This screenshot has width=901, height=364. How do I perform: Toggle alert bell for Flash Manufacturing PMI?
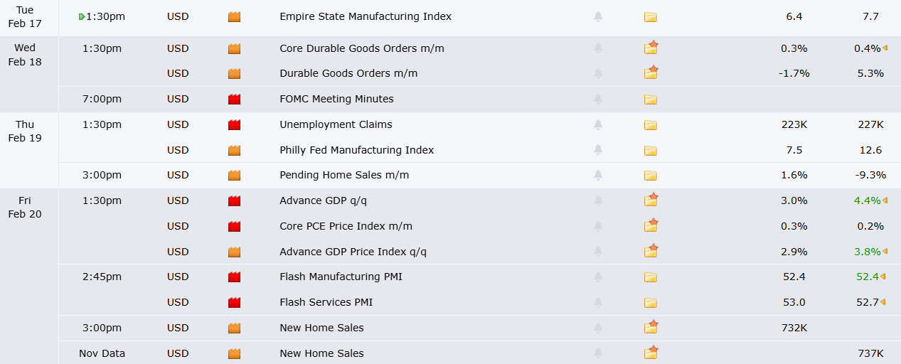point(598,277)
